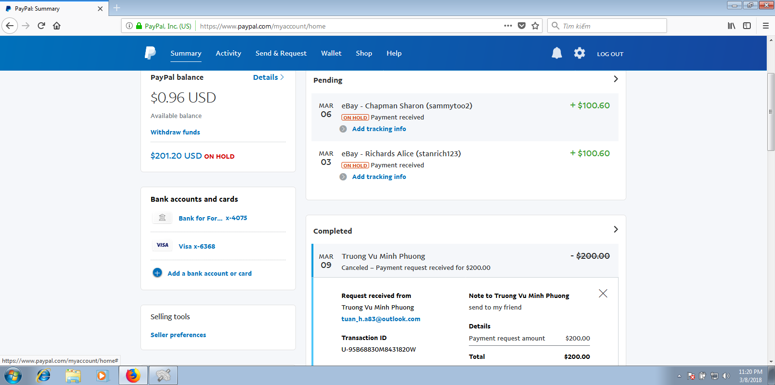This screenshot has width=775, height=385.
Task: View PayPal balance Details
Action: point(268,77)
